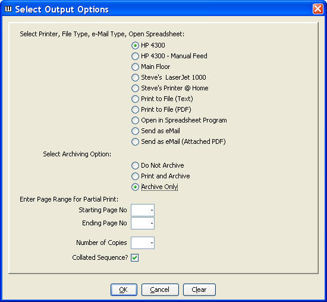Focus the Number of Copies field
The height and width of the screenshot is (302, 327).
tap(143, 243)
